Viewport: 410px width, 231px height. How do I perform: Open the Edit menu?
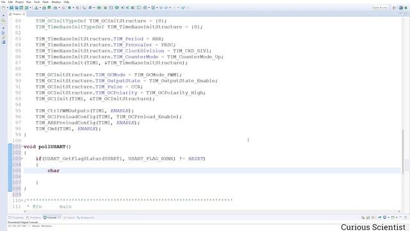click(x=10, y=2)
